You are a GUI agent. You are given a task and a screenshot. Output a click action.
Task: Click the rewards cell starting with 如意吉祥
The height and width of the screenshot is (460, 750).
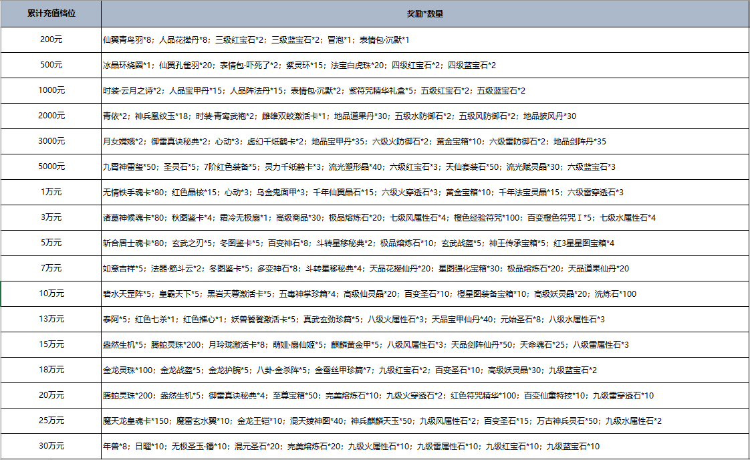coord(424,268)
